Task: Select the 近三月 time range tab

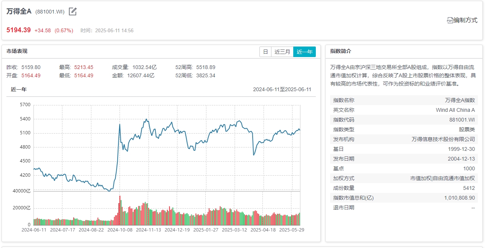Action: (282, 52)
